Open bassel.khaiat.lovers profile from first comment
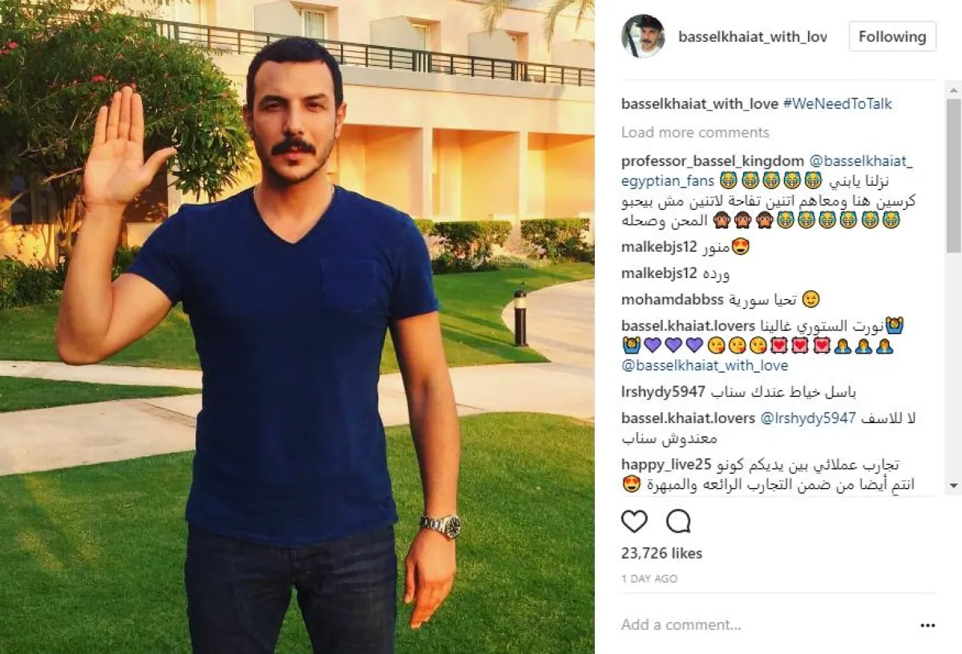The image size is (962, 654). click(x=688, y=326)
